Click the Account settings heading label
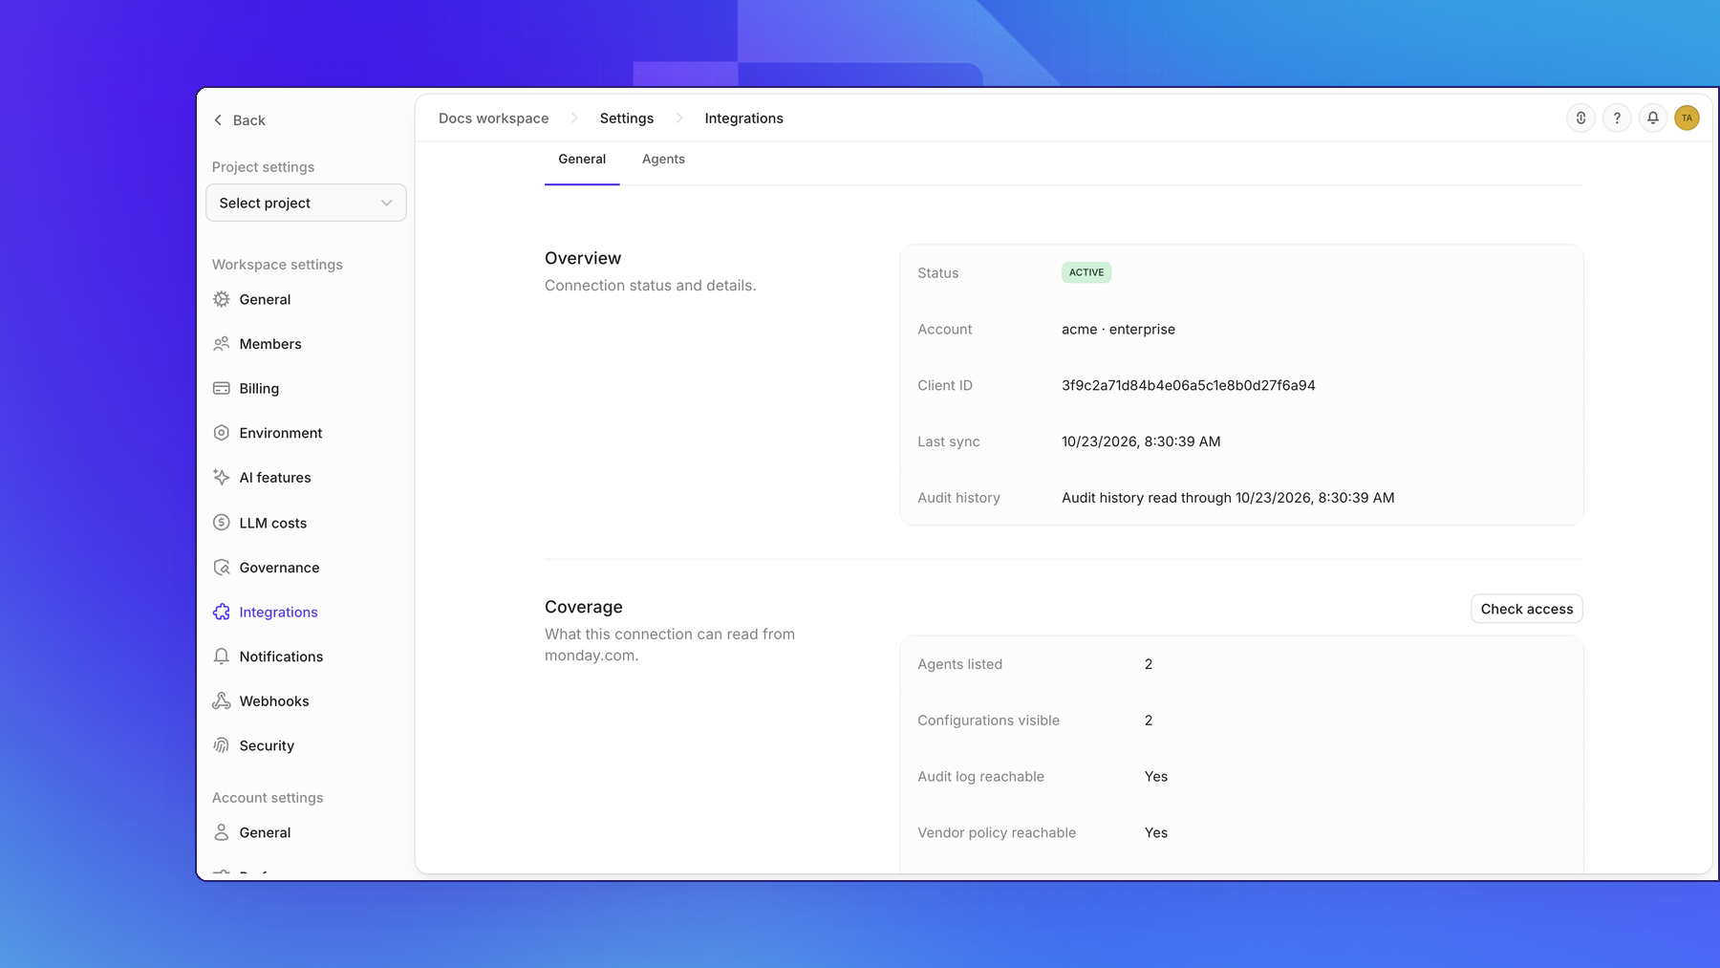Image resolution: width=1720 pixels, height=968 pixels. point(268,798)
